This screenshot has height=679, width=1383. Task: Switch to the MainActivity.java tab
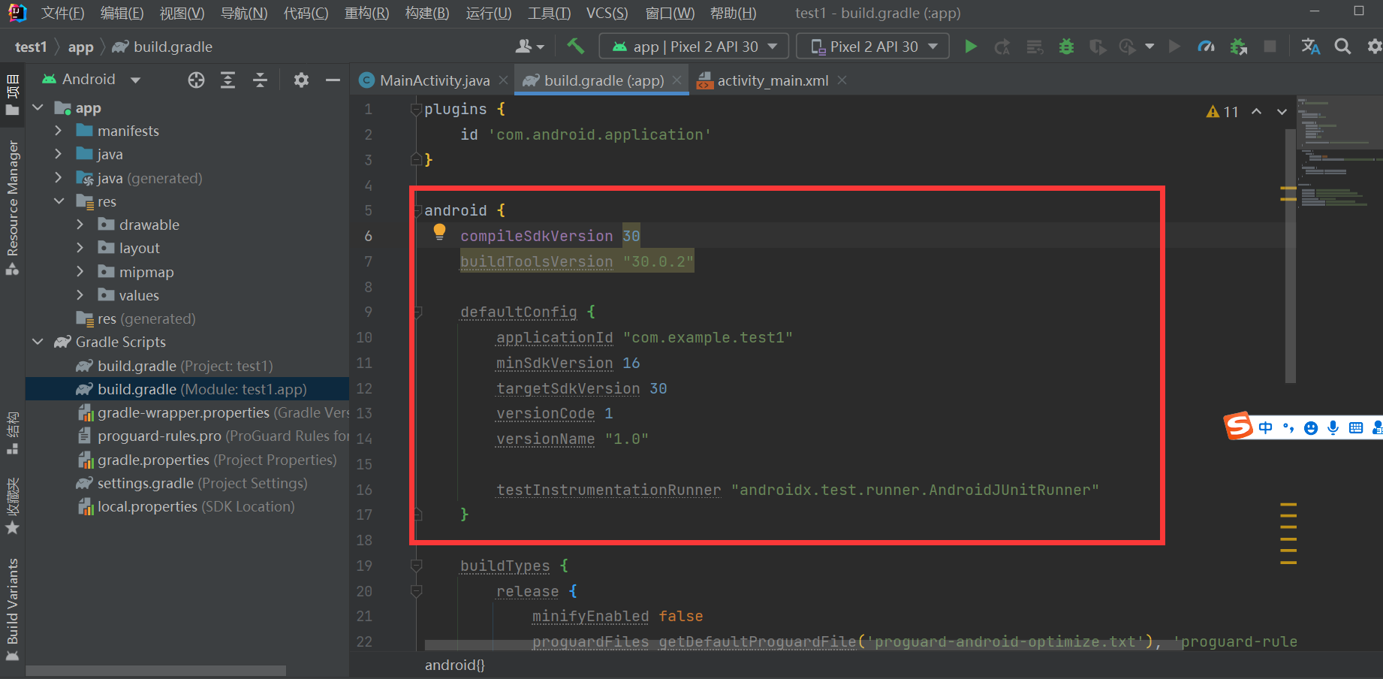point(432,80)
